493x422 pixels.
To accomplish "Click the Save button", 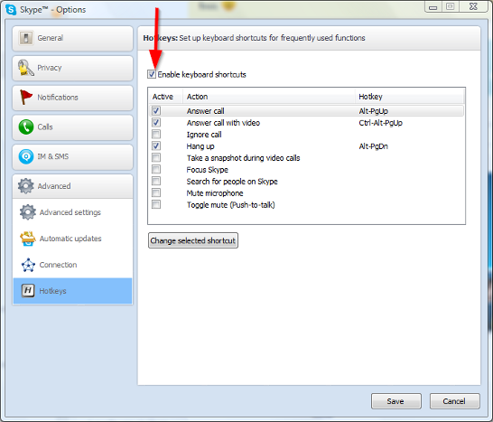I will click(x=395, y=401).
